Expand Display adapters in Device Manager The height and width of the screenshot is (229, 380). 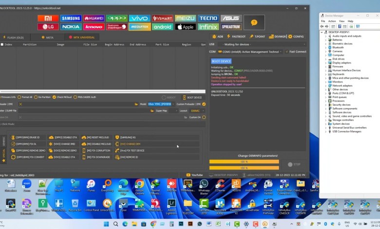325,63
